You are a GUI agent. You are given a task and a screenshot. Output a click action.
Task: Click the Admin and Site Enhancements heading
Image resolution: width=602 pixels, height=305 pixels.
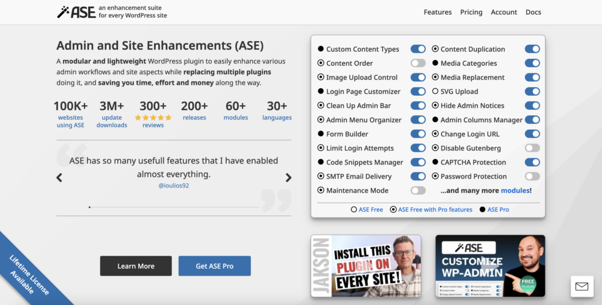coord(160,46)
